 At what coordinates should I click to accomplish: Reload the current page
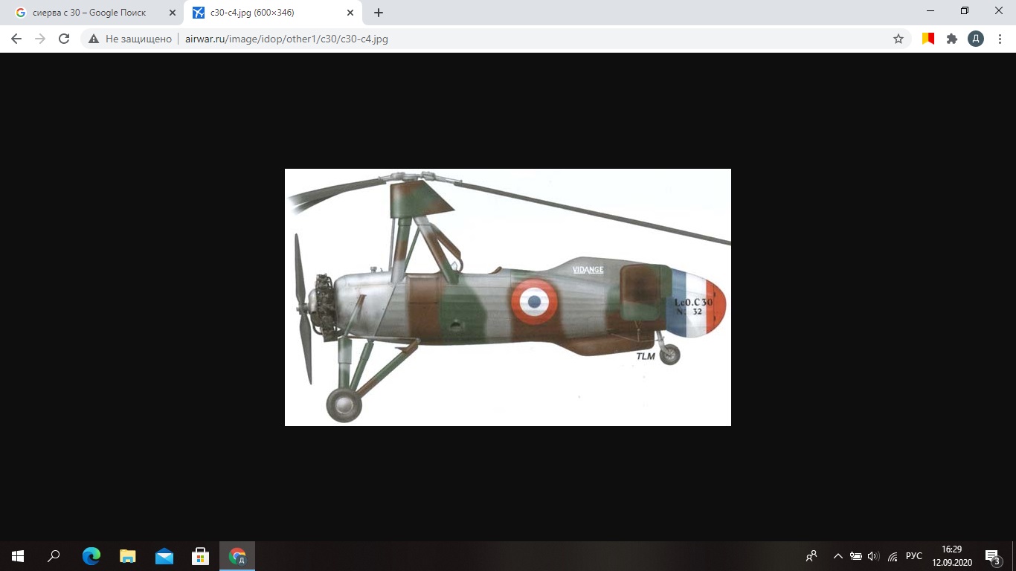pyautogui.click(x=64, y=39)
